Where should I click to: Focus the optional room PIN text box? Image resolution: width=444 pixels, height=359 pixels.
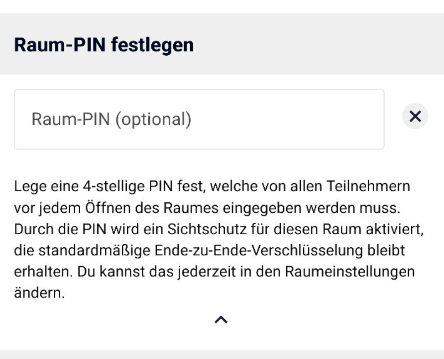199,119
